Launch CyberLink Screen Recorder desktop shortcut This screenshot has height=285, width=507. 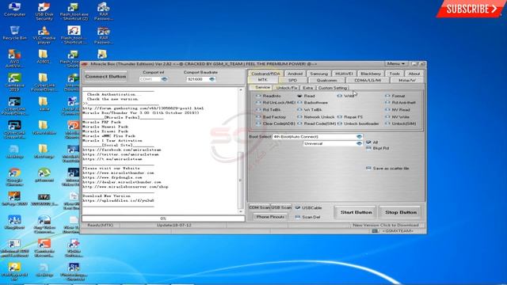tap(14, 129)
